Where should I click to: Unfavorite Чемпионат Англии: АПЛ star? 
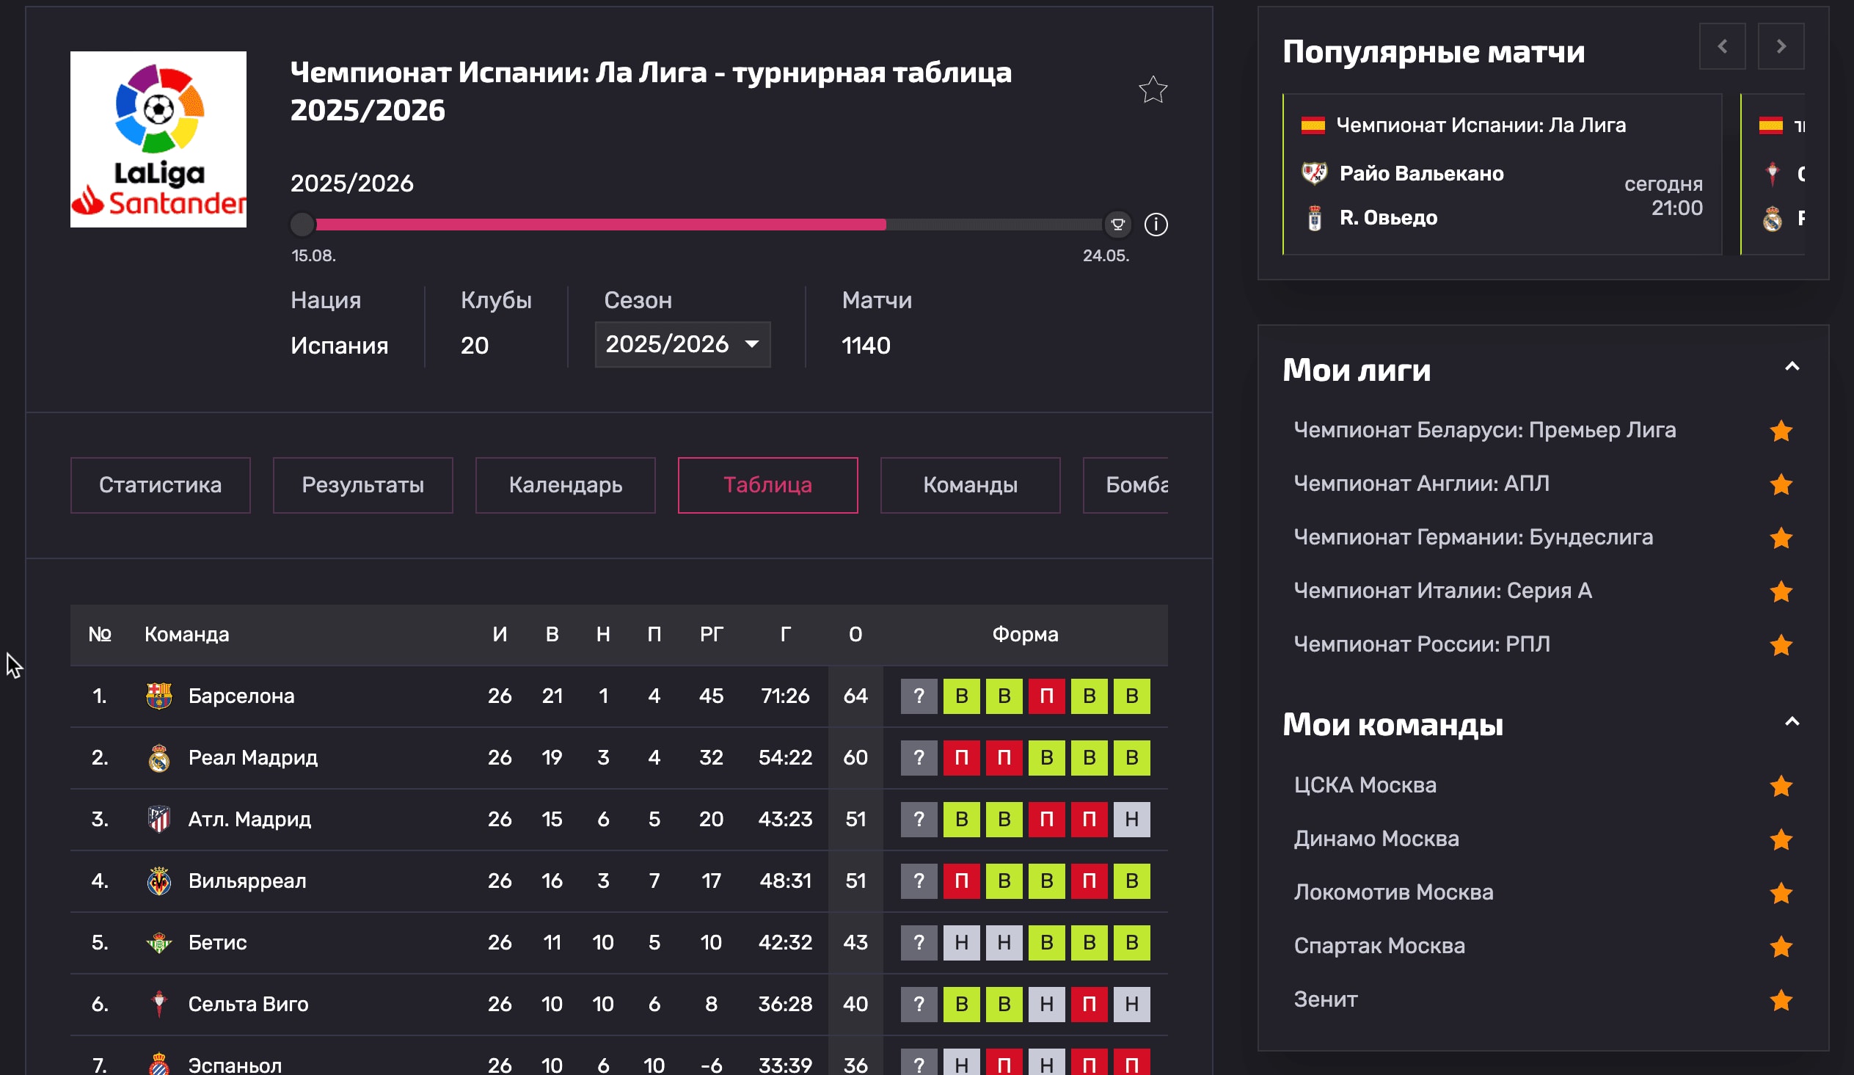point(1781,485)
